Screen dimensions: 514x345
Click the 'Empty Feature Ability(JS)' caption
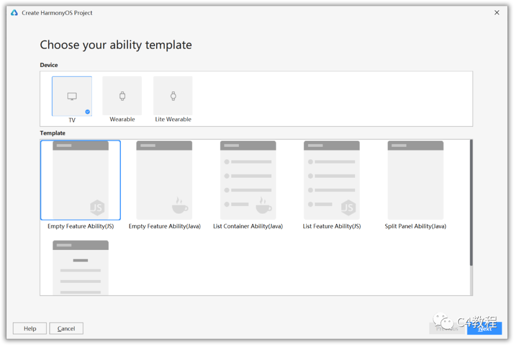click(80, 226)
